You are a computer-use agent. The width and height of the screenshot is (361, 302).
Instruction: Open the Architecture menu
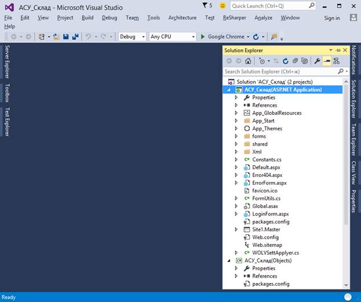183,18
